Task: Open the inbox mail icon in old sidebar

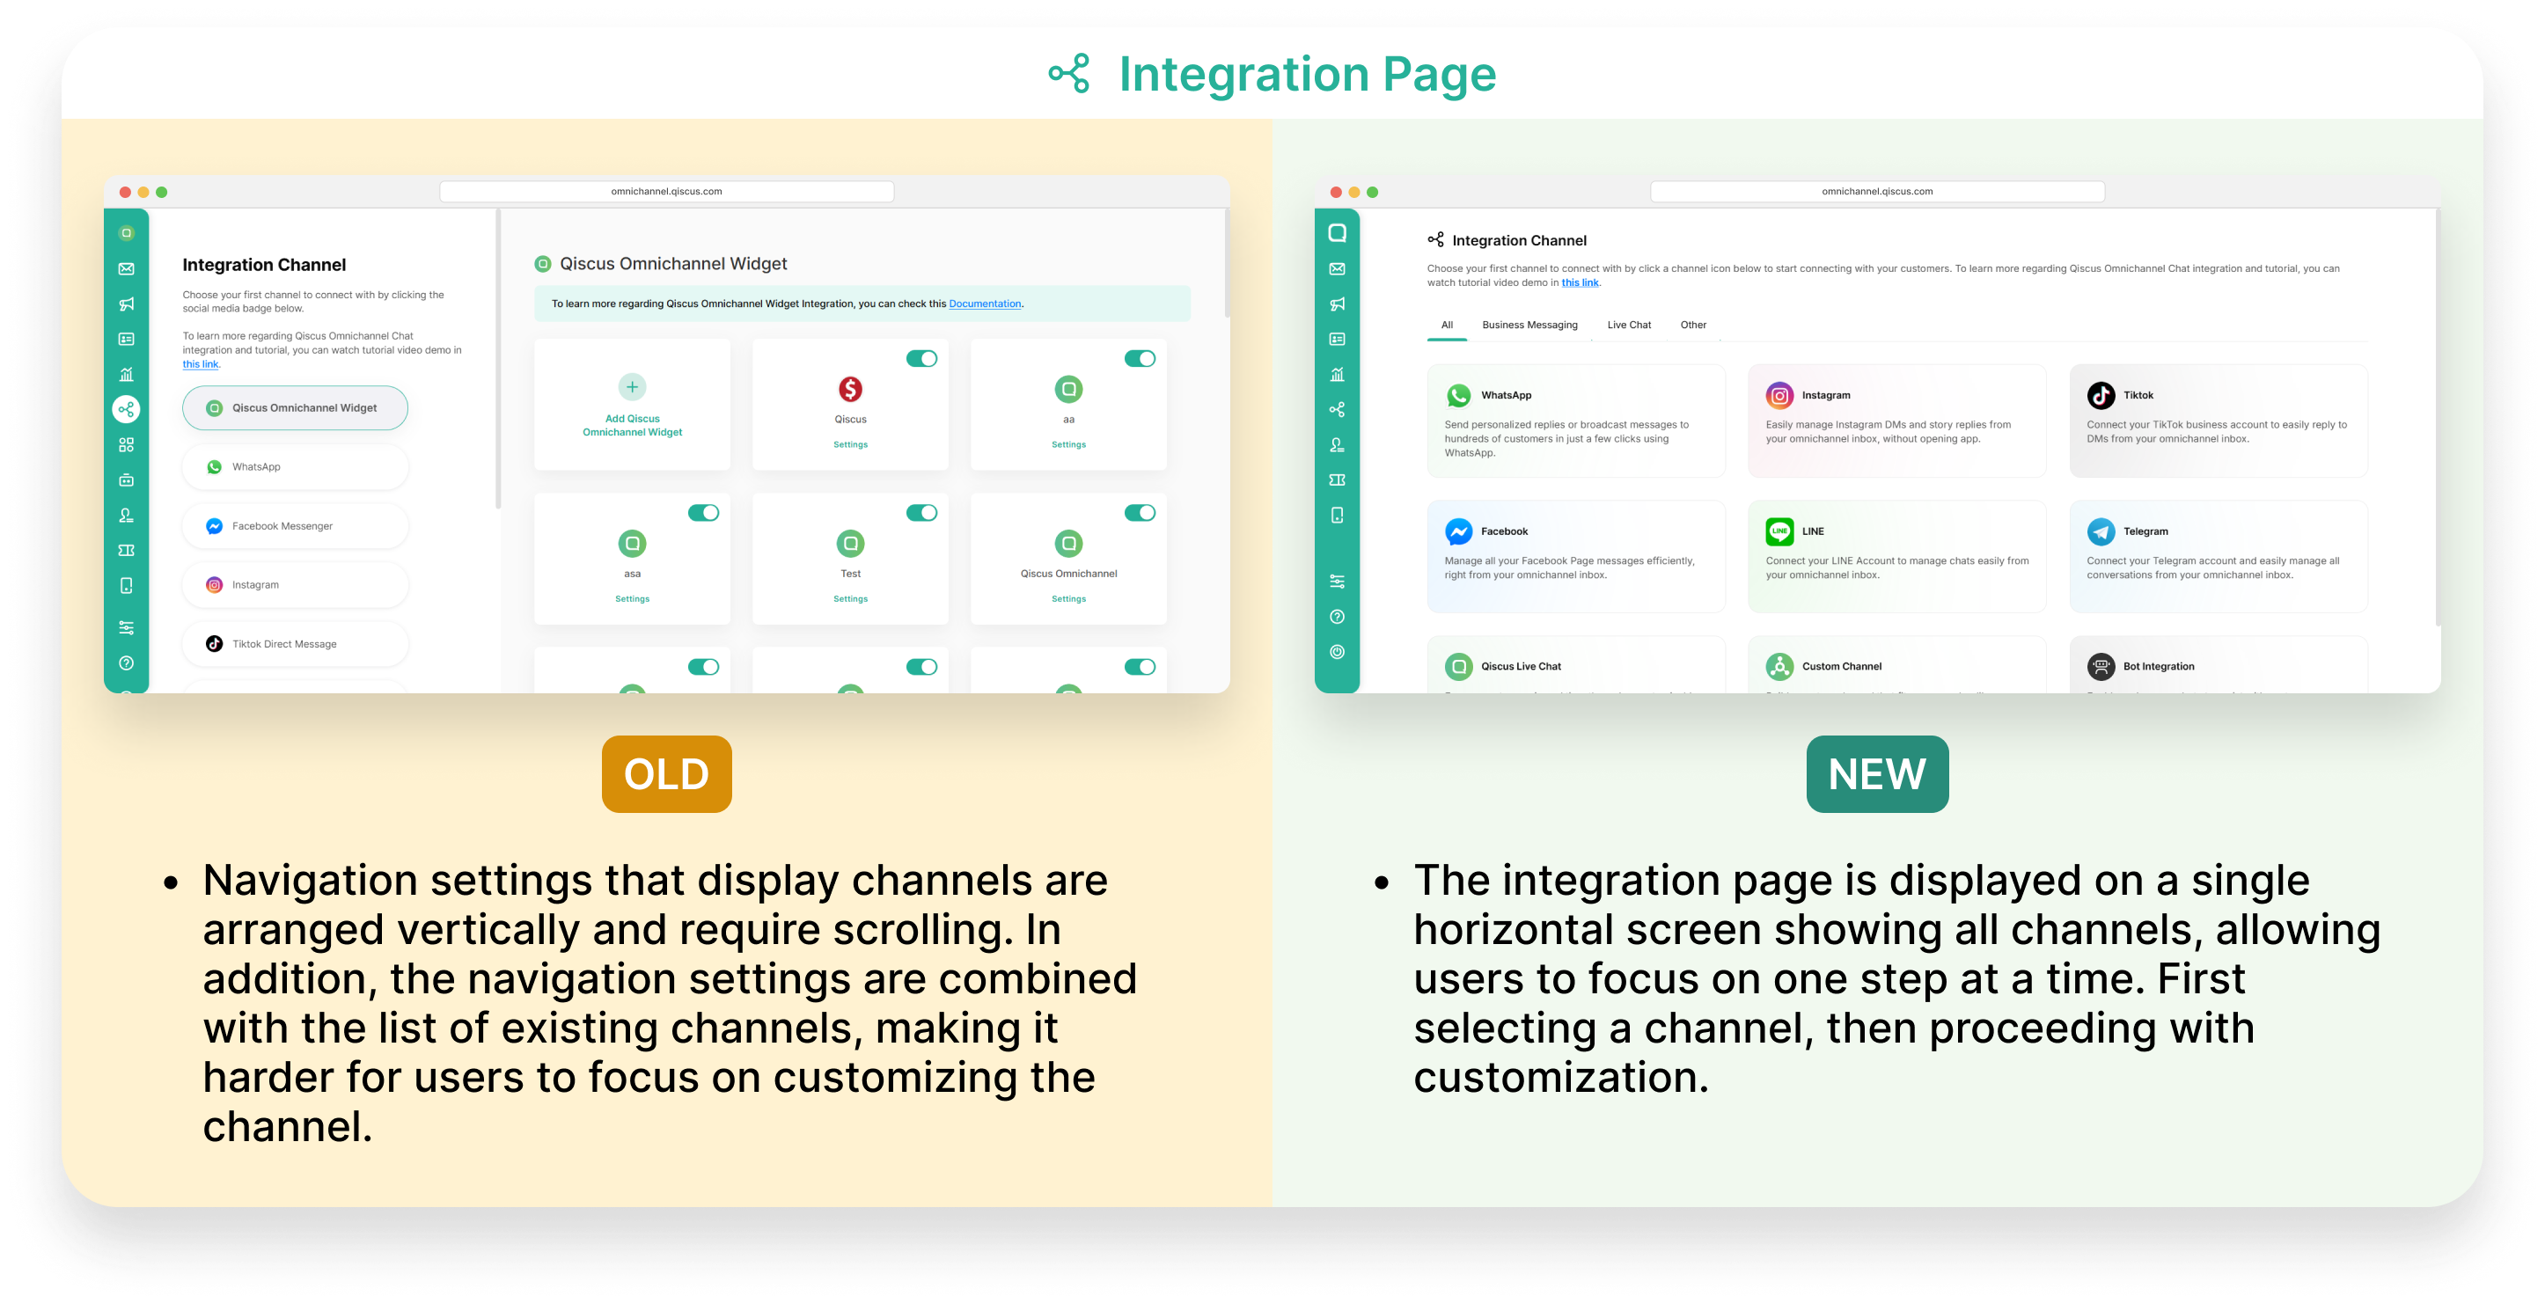Action: (127, 268)
